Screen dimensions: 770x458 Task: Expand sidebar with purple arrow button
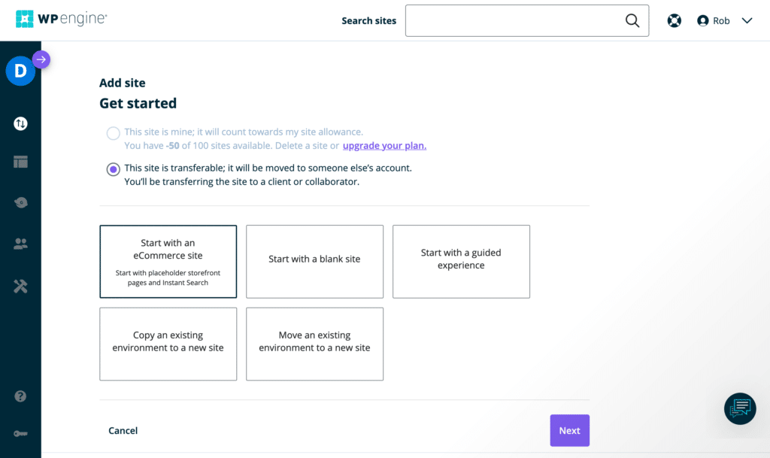pos(41,59)
